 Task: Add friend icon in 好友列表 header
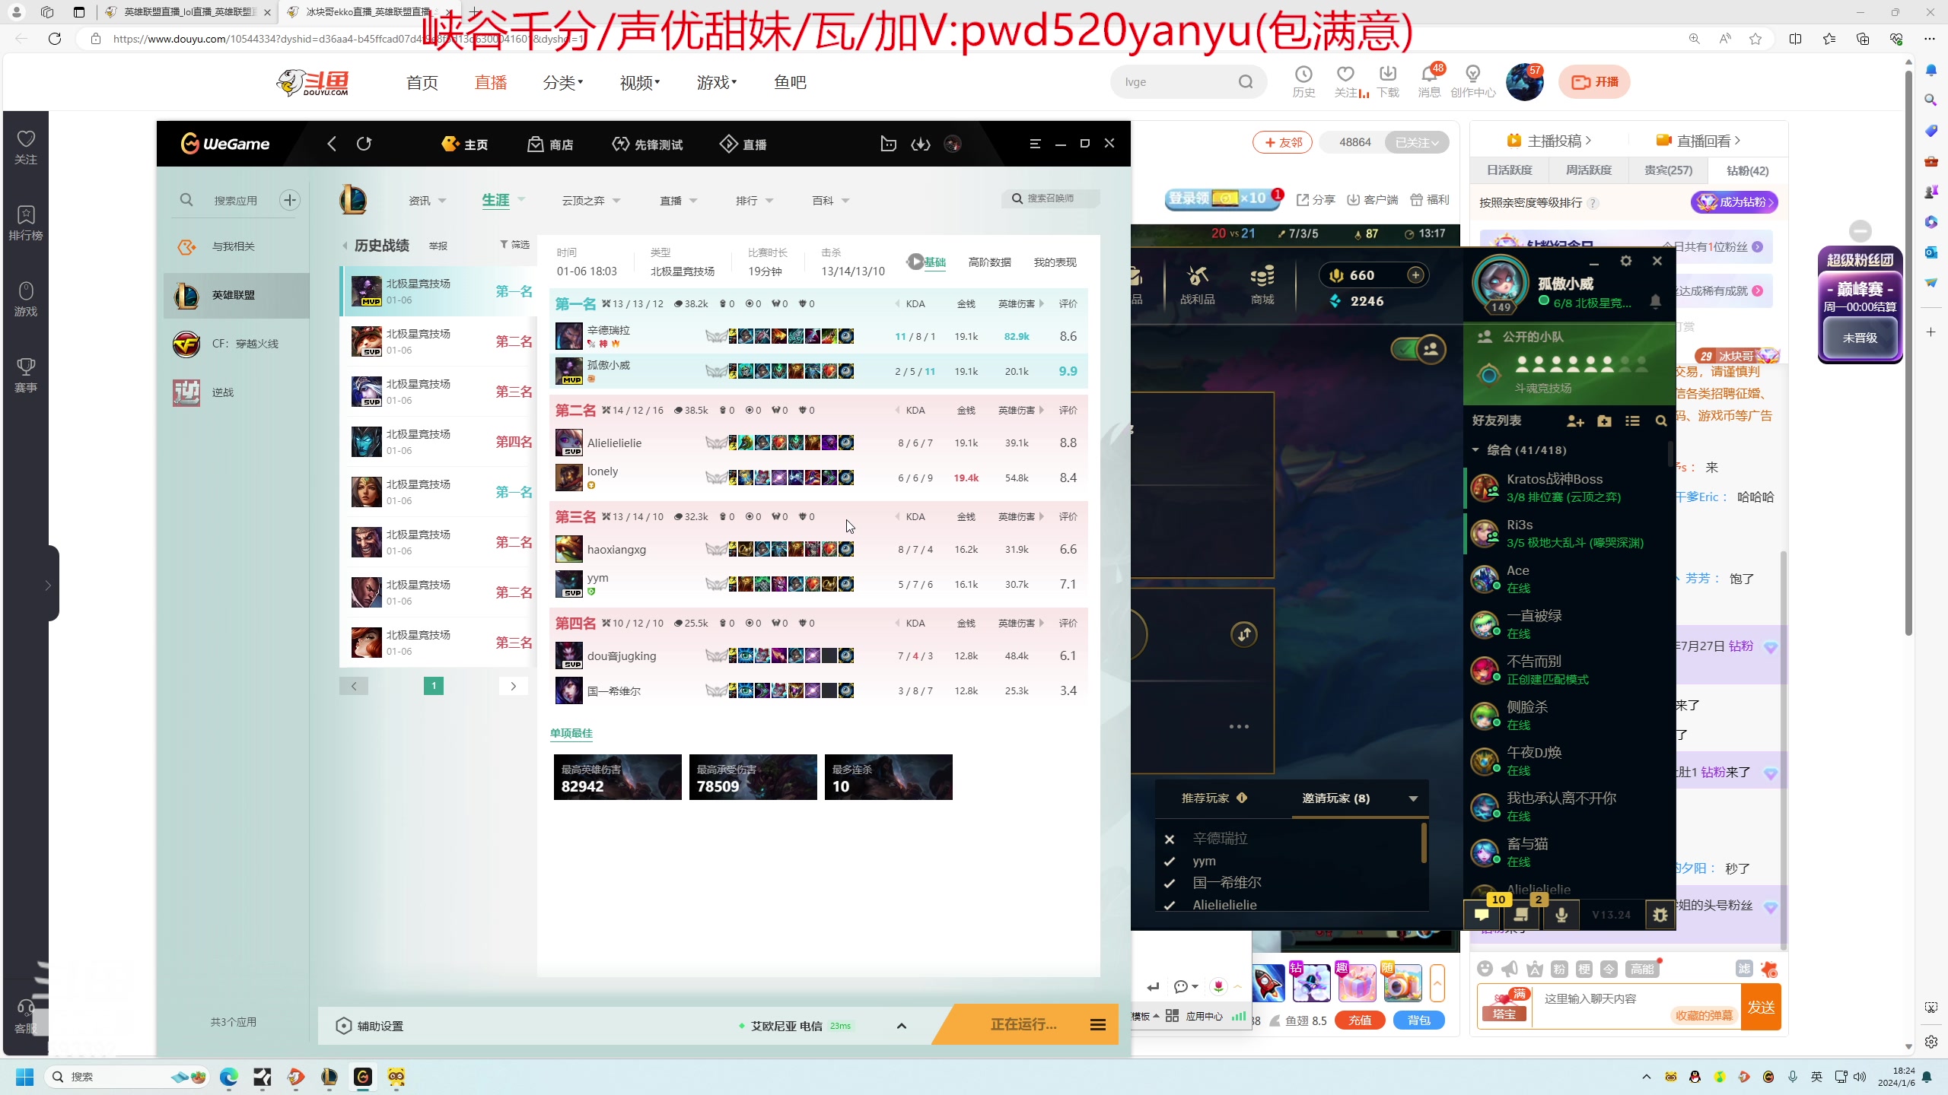click(x=1575, y=421)
